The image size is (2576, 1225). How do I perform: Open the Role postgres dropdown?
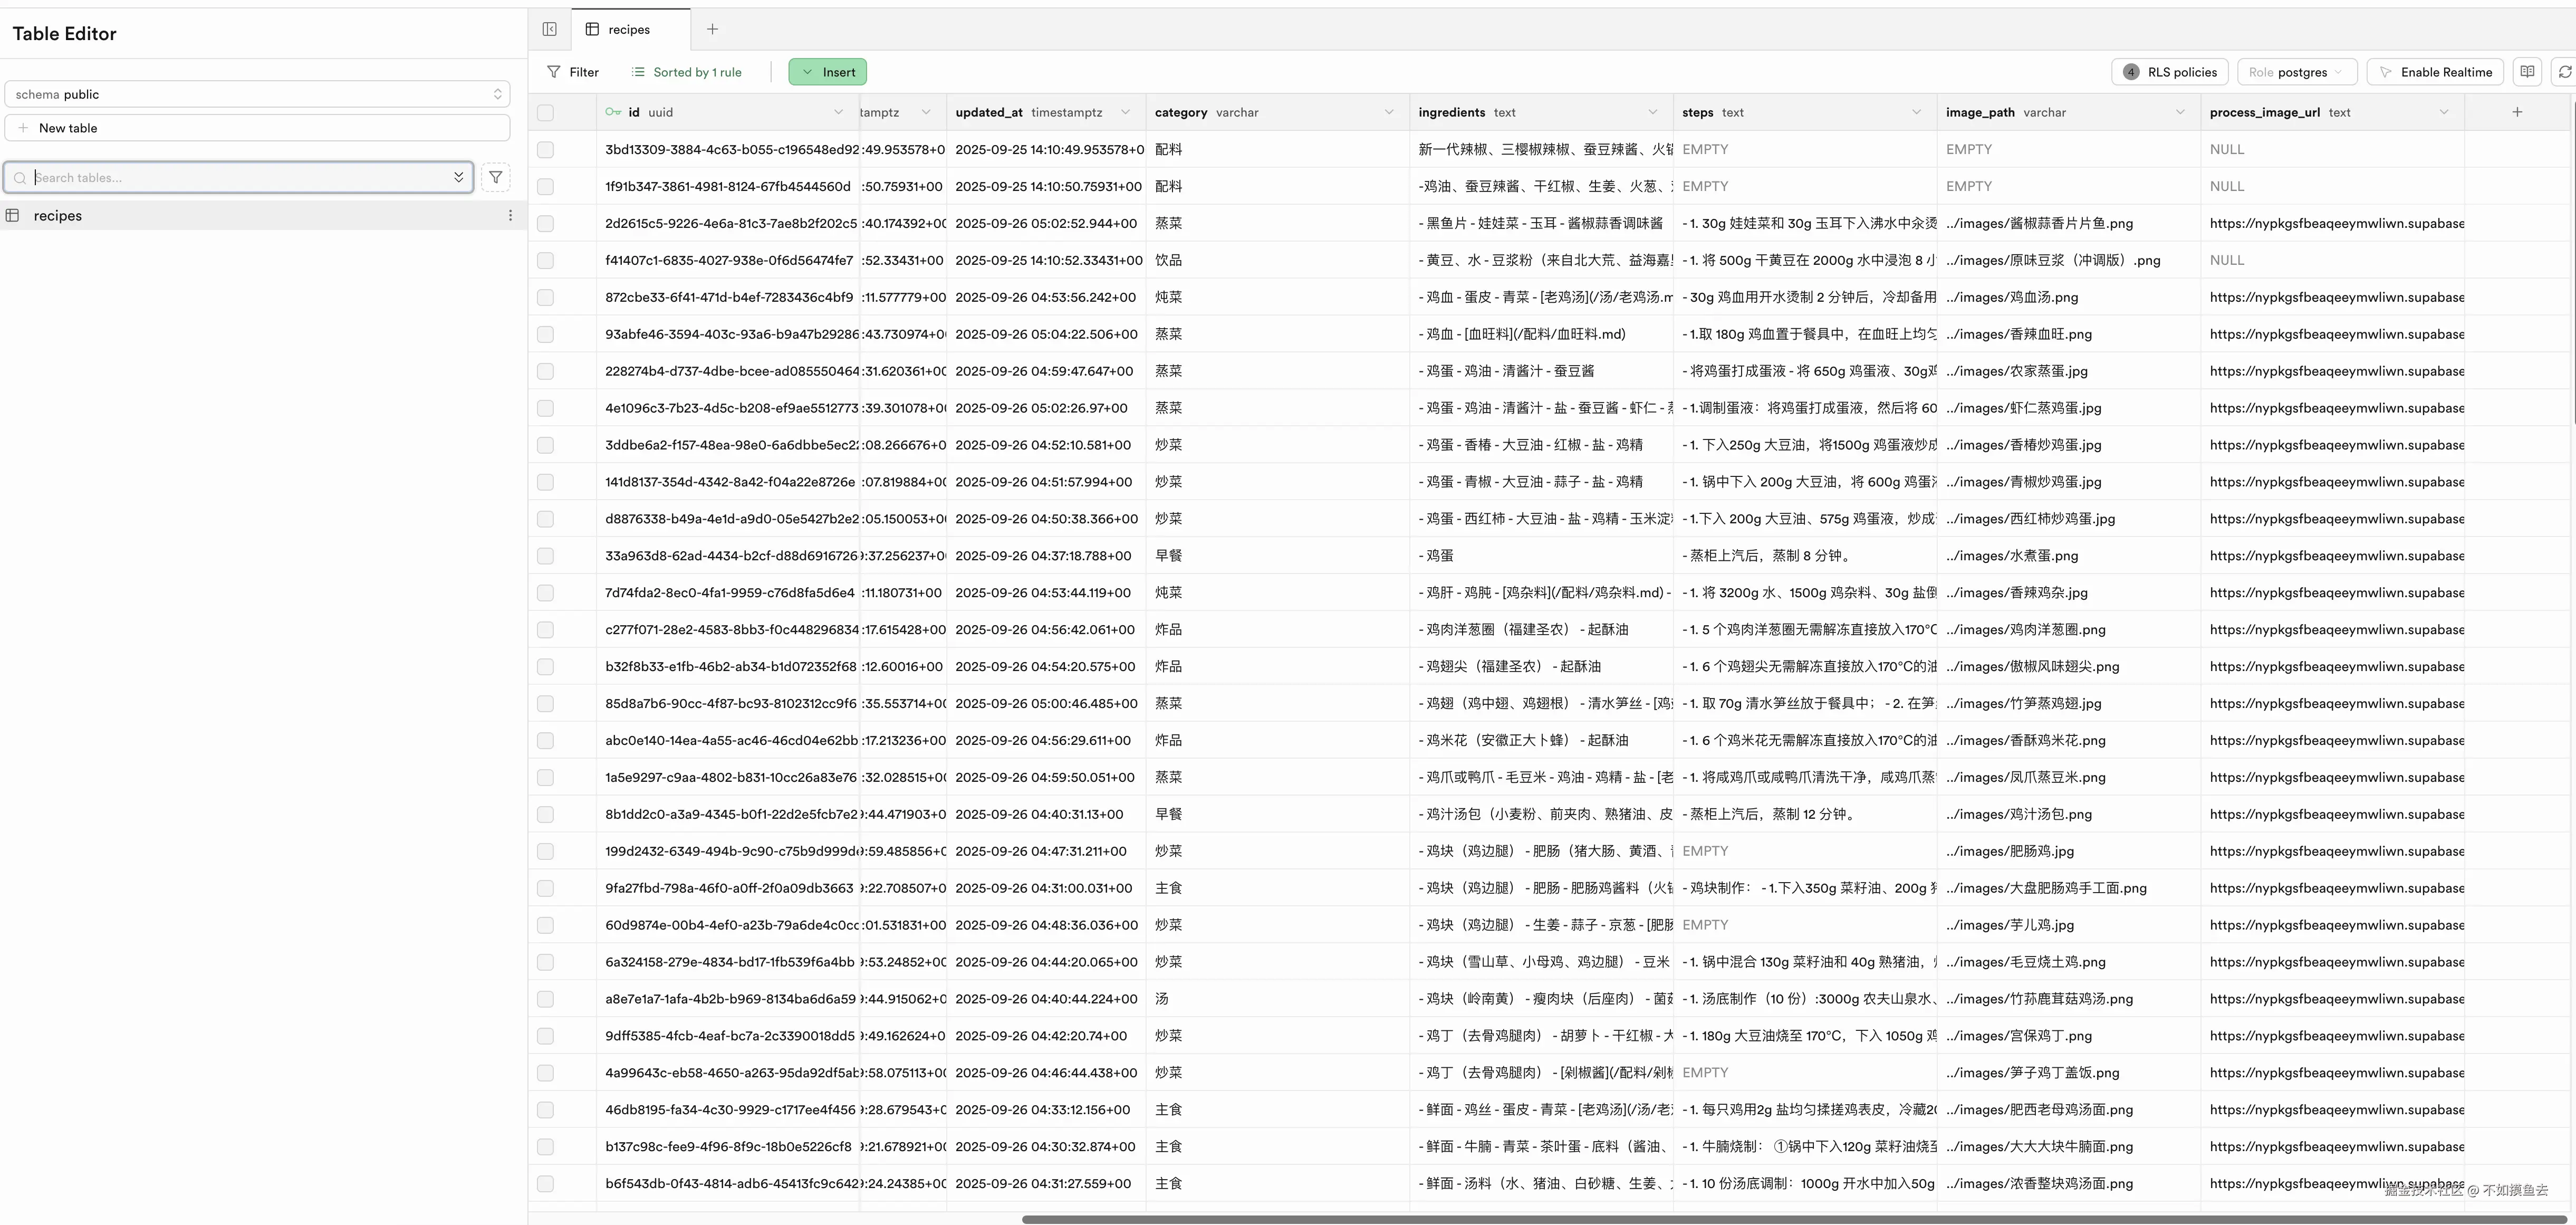2296,72
